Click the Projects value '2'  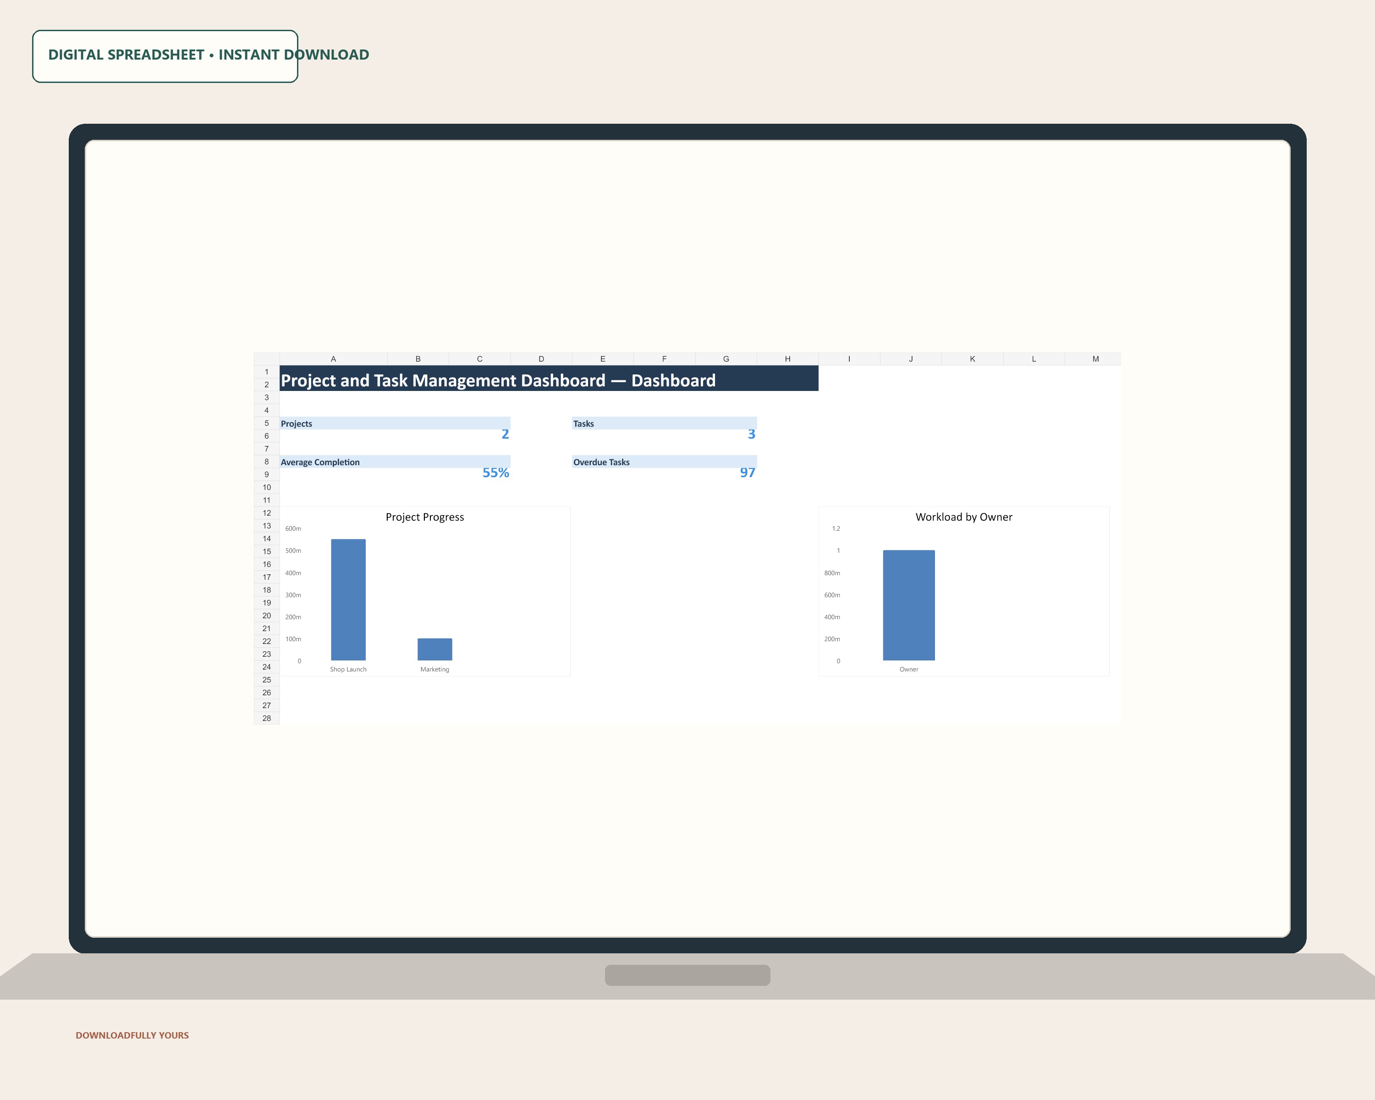(x=505, y=434)
